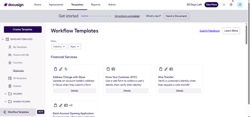Click pen icon on Bank Account Opening card
The height and width of the screenshot is (117, 250).
coord(61,105)
